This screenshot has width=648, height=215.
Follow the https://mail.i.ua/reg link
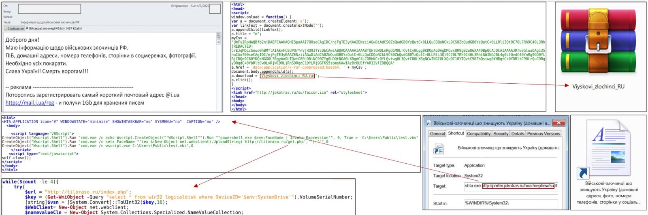[x=30, y=103]
